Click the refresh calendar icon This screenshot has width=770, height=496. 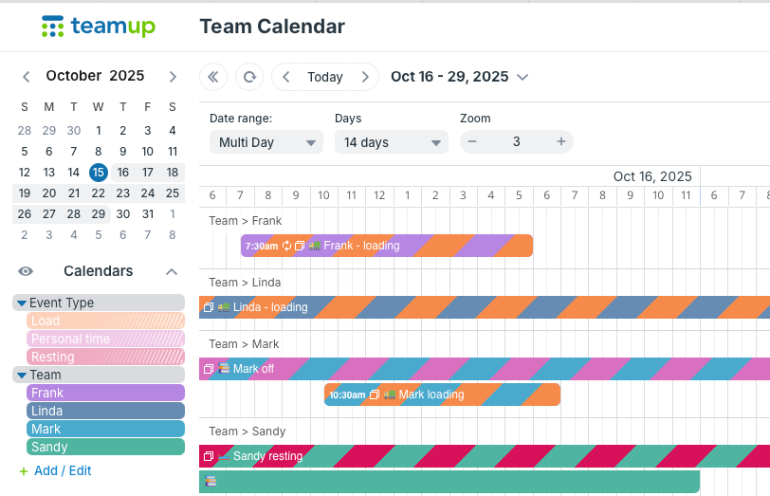[249, 77]
